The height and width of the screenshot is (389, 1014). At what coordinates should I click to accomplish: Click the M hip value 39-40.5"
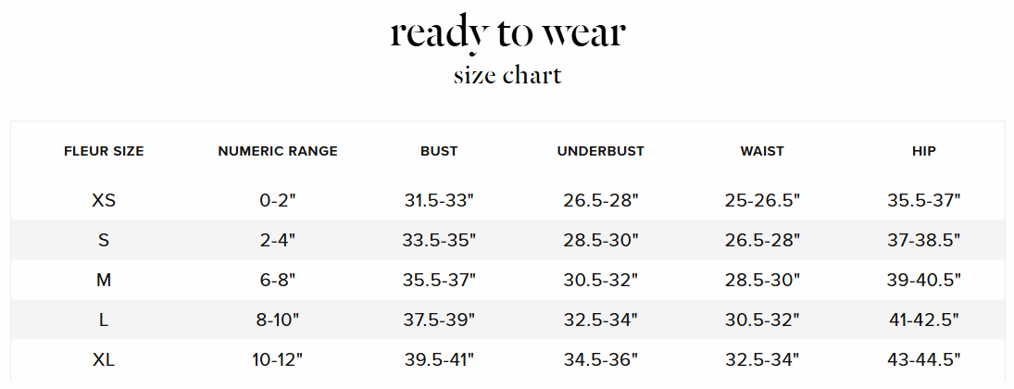[x=923, y=280]
